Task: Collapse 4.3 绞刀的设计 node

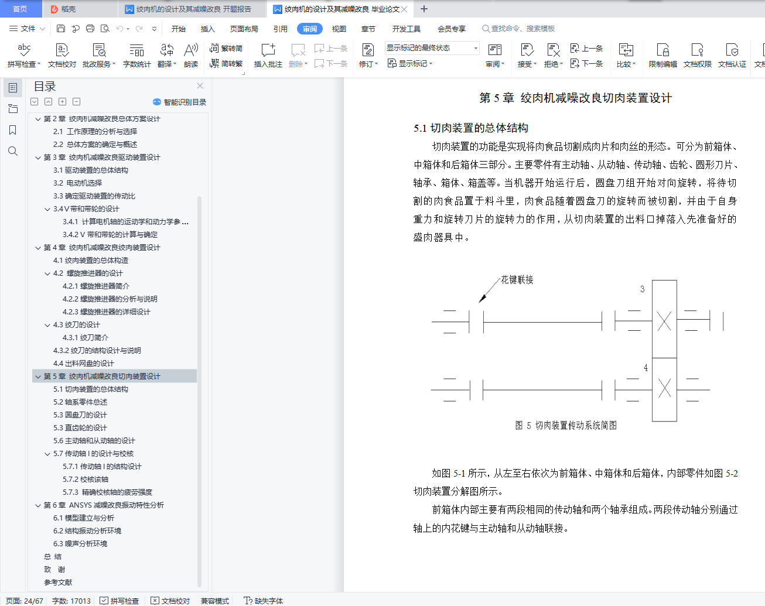Action: click(x=47, y=325)
